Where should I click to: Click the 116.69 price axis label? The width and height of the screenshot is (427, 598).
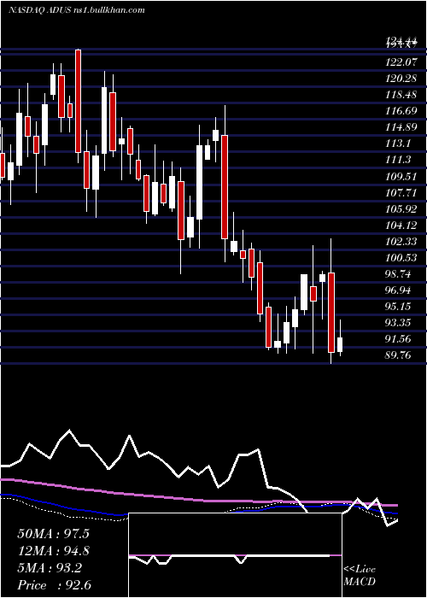tap(402, 111)
